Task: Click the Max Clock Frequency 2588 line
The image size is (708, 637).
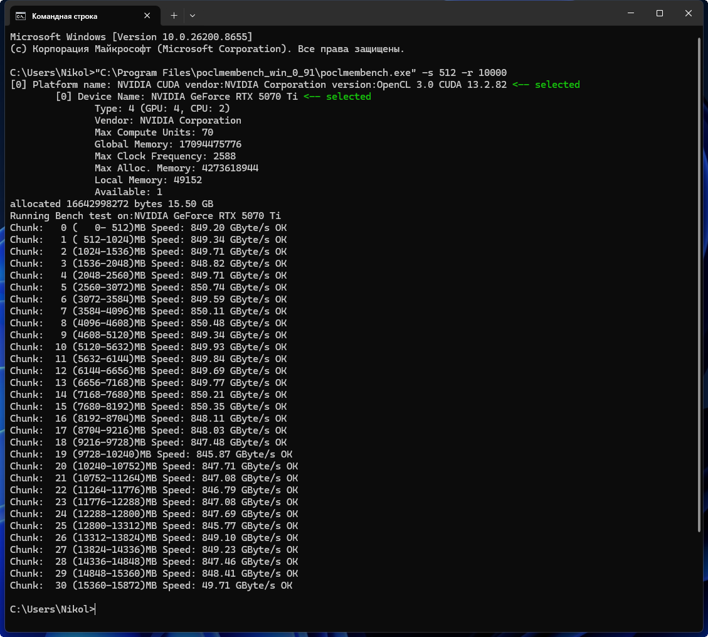Action: 166,156
